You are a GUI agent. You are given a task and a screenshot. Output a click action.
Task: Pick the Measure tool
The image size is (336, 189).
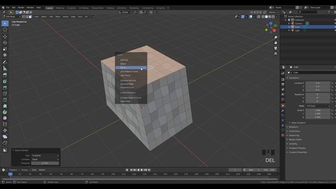[x=5, y=68]
